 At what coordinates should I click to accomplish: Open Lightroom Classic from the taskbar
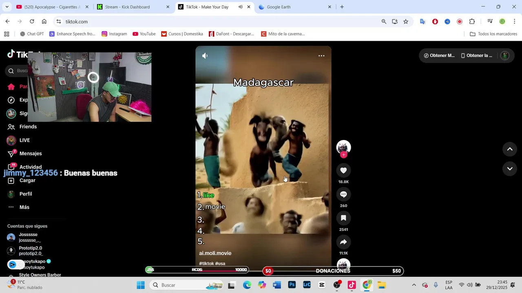(307, 285)
